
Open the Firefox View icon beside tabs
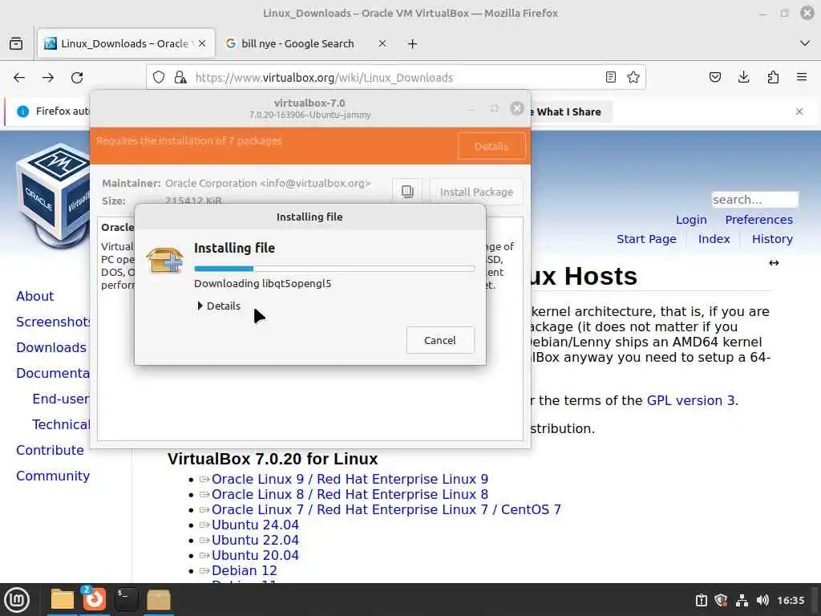click(x=16, y=43)
